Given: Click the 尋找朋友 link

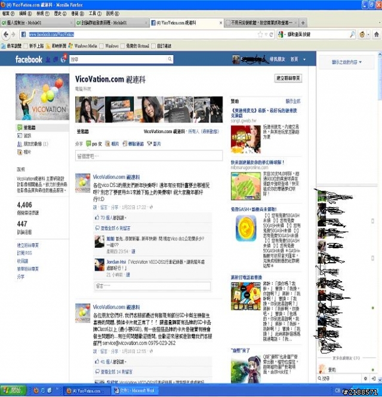Looking at the screenshot, I should (277, 60).
